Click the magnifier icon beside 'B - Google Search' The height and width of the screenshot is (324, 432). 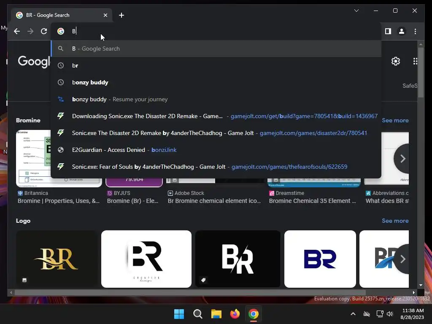pyautogui.click(x=61, y=49)
